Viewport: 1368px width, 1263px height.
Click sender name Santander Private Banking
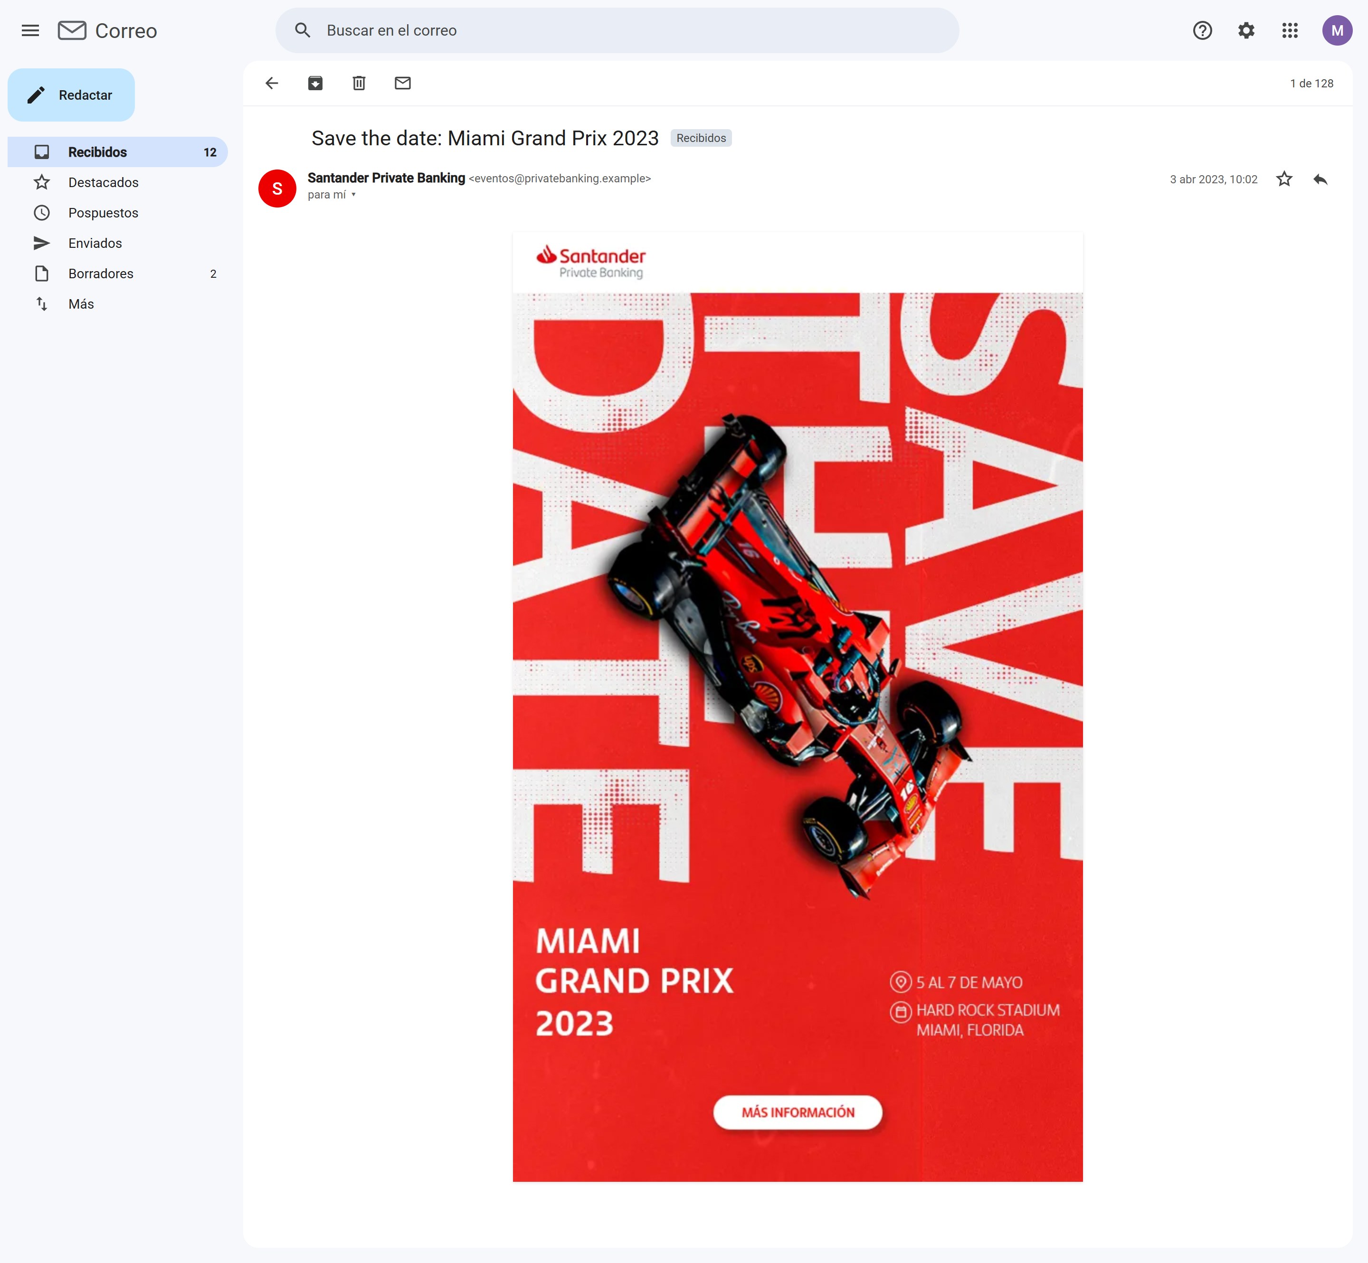point(386,178)
